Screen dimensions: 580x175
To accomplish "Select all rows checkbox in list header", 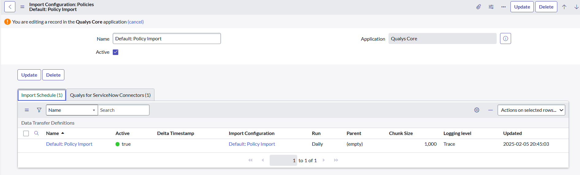I will click(x=26, y=133).
